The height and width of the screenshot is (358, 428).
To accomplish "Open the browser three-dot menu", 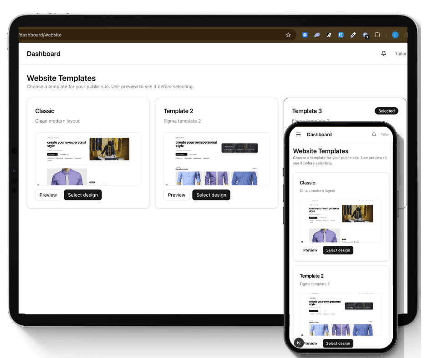I will click(406, 35).
